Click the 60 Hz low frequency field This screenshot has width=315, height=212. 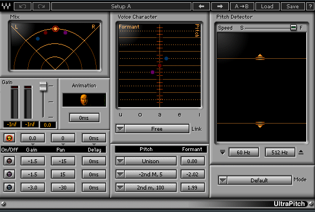tap(243, 152)
